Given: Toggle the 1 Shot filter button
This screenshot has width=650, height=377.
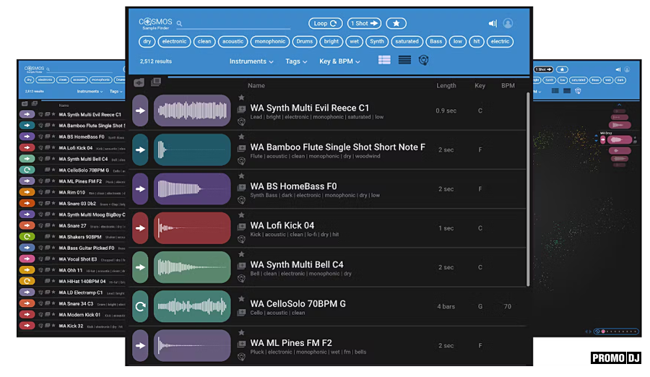Looking at the screenshot, I should (364, 24).
